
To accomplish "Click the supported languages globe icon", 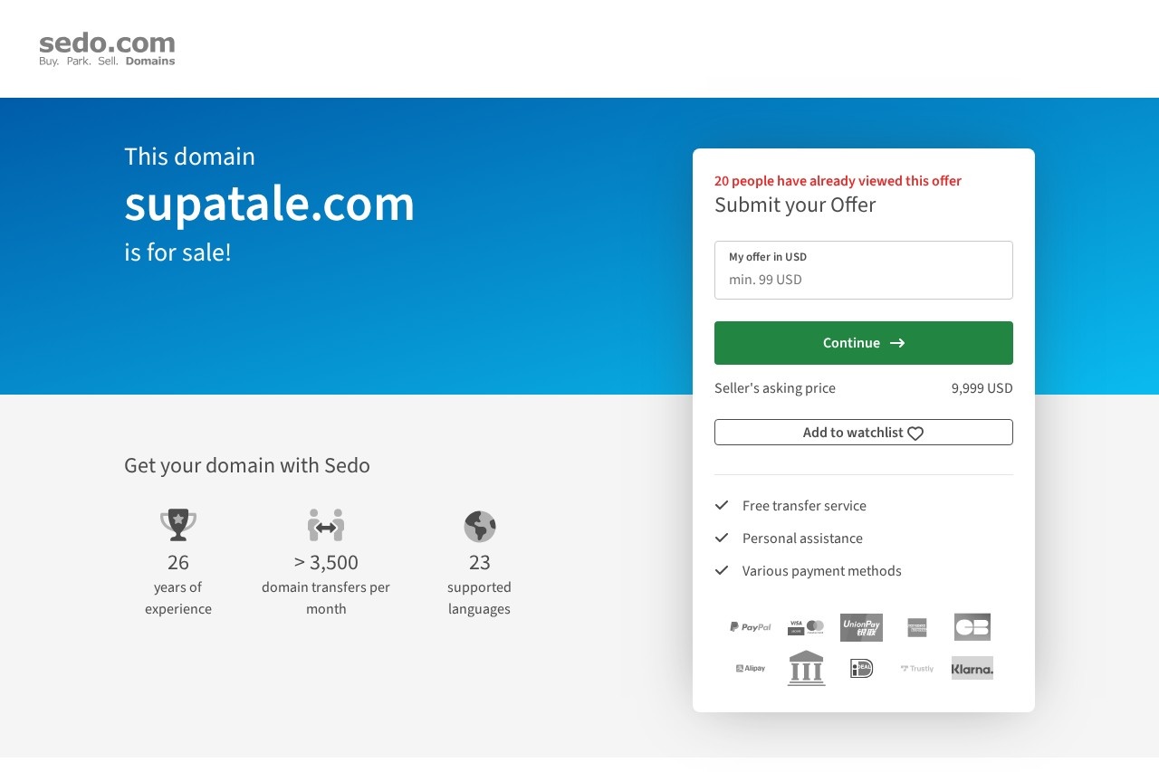I will pyautogui.click(x=479, y=526).
